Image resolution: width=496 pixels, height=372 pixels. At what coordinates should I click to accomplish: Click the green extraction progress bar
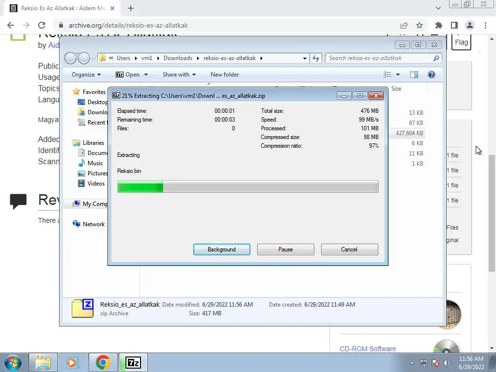(x=248, y=186)
